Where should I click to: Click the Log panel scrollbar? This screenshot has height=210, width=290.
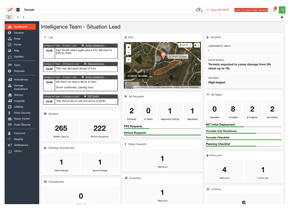click(x=118, y=101)
